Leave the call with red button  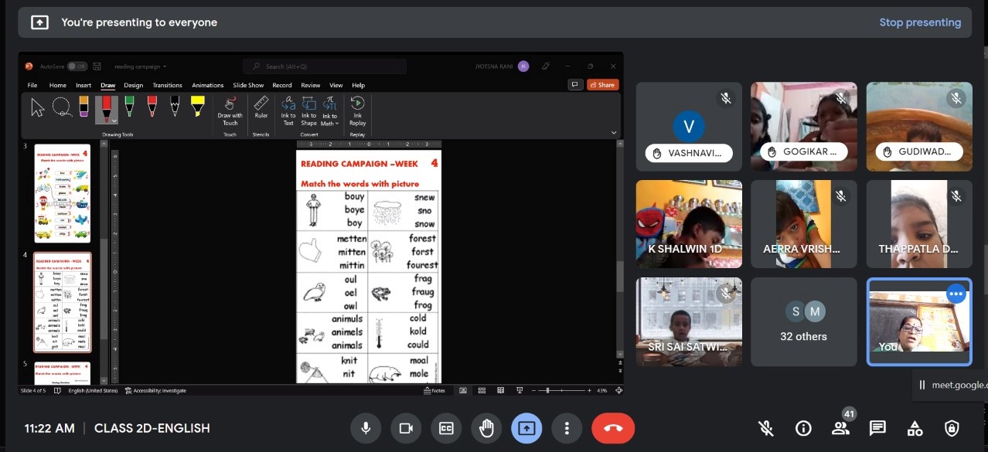[613, 428]
